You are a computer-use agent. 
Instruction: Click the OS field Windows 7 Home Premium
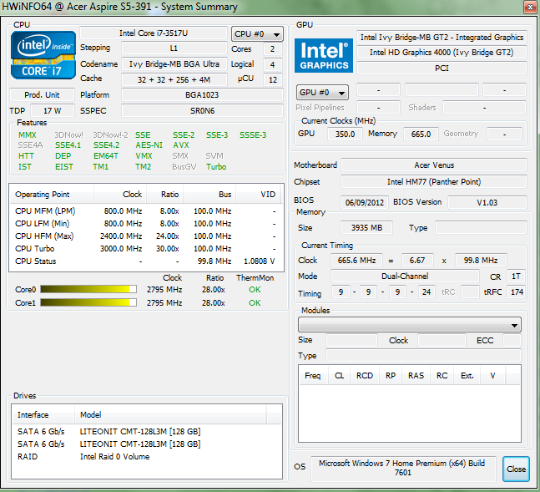tap(403, 468)
